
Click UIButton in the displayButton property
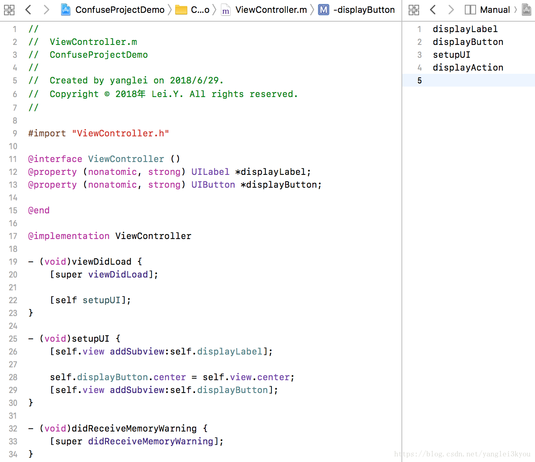click(213, 184)
